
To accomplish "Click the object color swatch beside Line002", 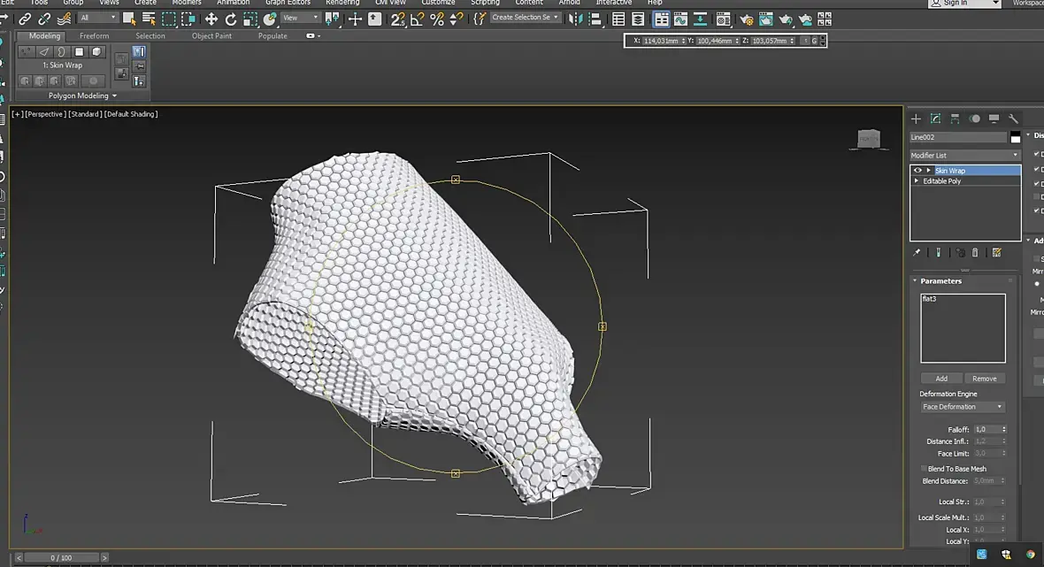I will coord(1016,137).
